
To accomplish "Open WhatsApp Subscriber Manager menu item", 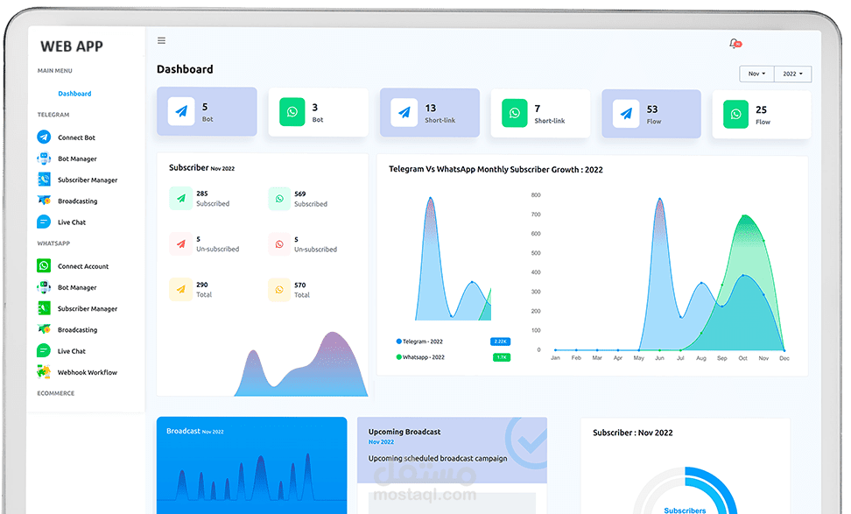I will tap(88, 308).
